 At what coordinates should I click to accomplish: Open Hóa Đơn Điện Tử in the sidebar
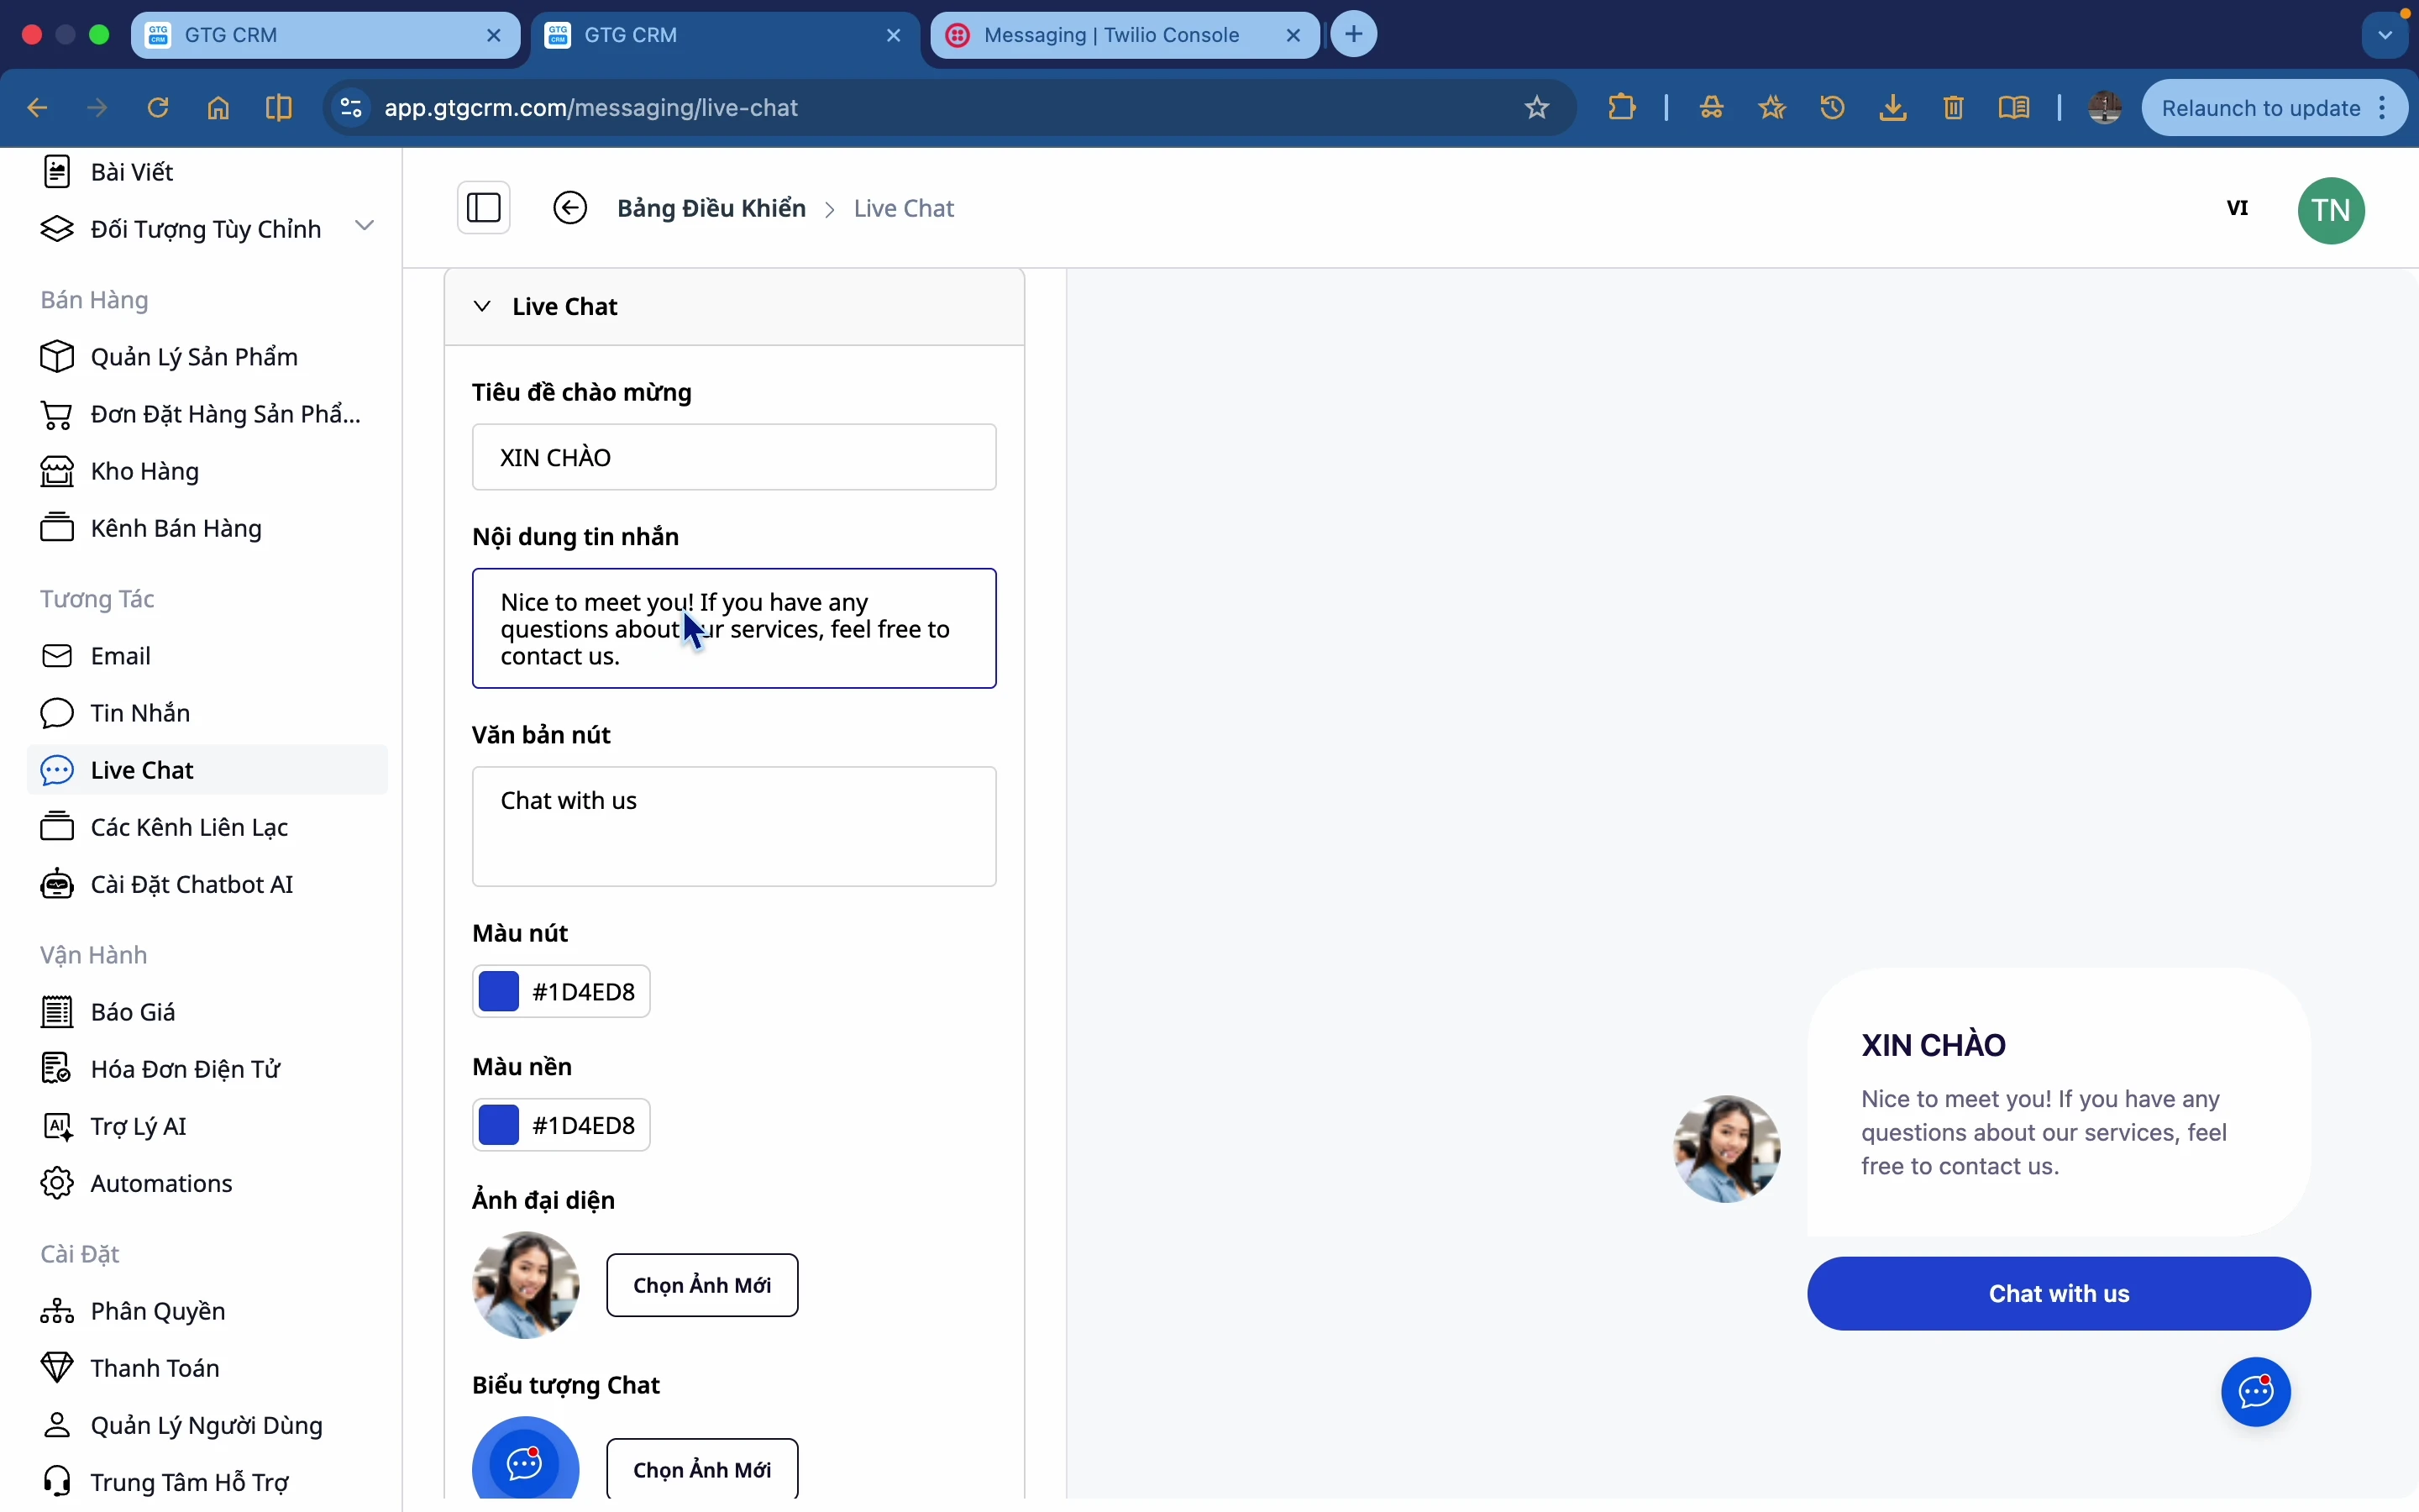(x=185, y=1069)
